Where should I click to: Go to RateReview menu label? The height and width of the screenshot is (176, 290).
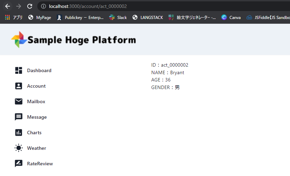pos(40,164)
